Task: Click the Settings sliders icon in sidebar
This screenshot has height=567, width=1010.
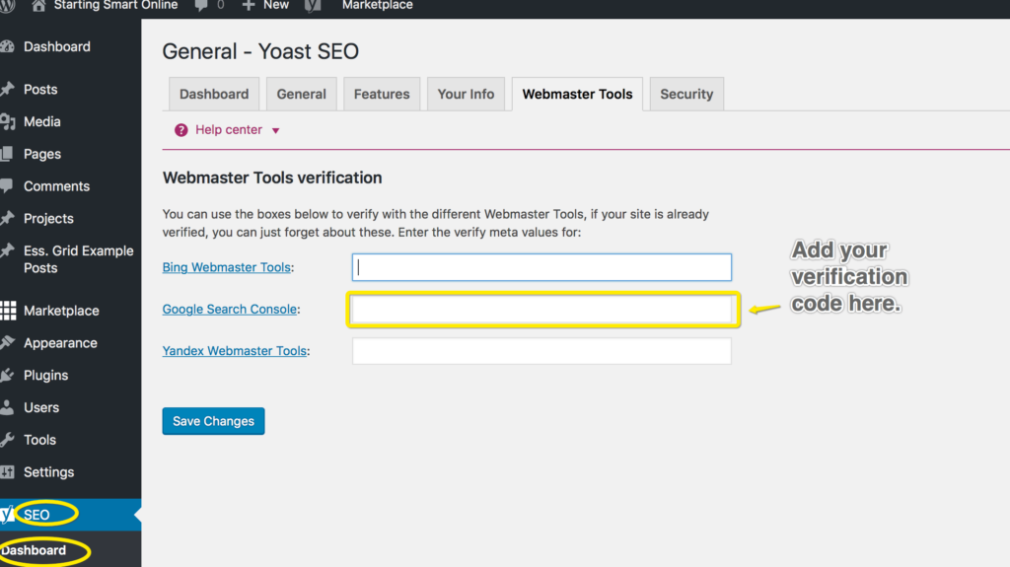Action: (7, 471)
